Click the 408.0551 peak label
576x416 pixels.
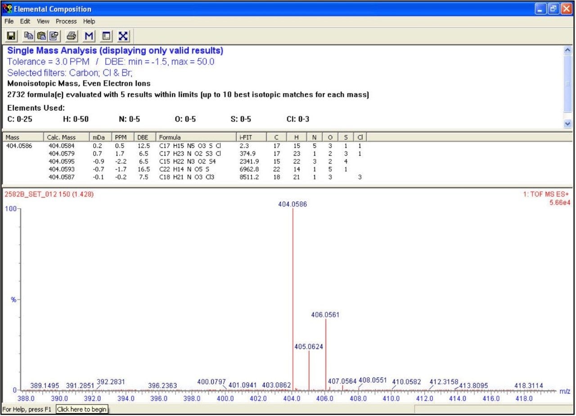373,380
